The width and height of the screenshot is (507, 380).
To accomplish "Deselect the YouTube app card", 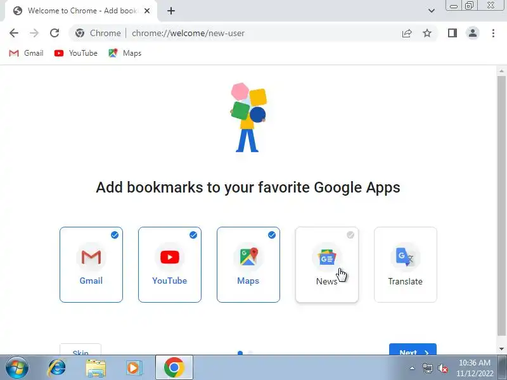I will (x=170, y=265).
